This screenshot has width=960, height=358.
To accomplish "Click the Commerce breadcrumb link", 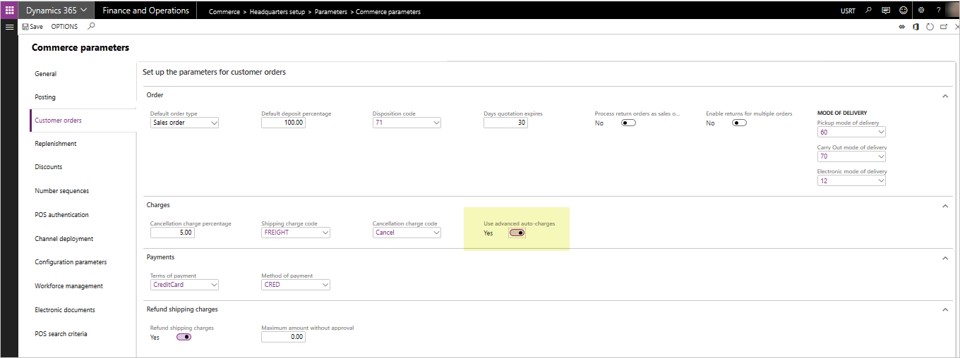I will [224, 12].
